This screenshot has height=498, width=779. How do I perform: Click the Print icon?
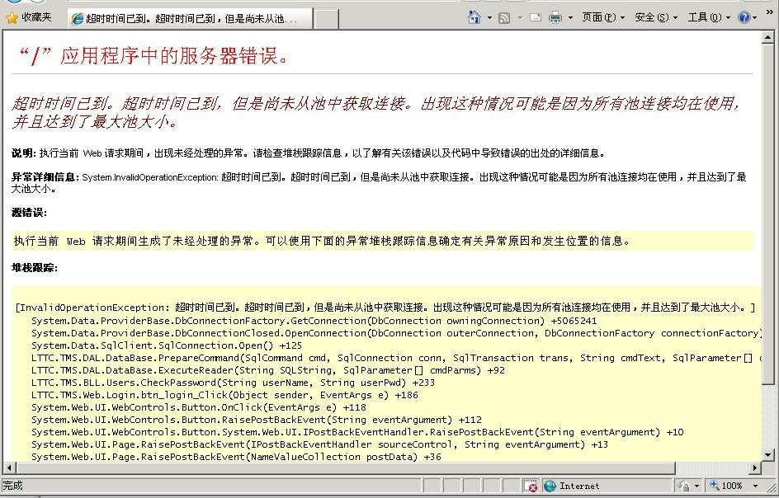[555, 17]
